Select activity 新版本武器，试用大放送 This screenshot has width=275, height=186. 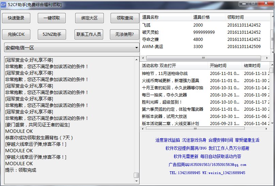point(205,117)
